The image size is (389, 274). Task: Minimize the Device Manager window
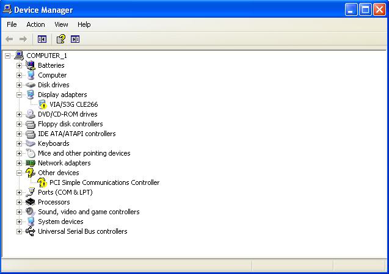351,10
